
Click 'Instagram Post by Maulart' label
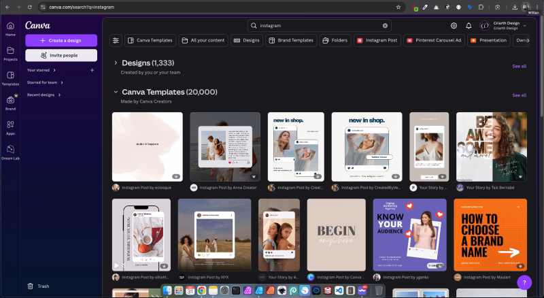point(487,277)
